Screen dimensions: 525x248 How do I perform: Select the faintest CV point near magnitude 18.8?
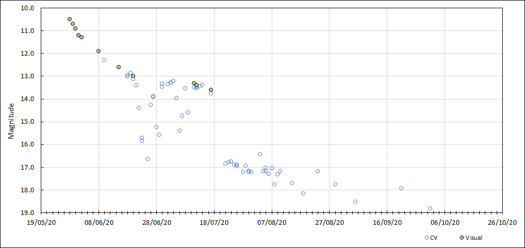pos(430,208)
